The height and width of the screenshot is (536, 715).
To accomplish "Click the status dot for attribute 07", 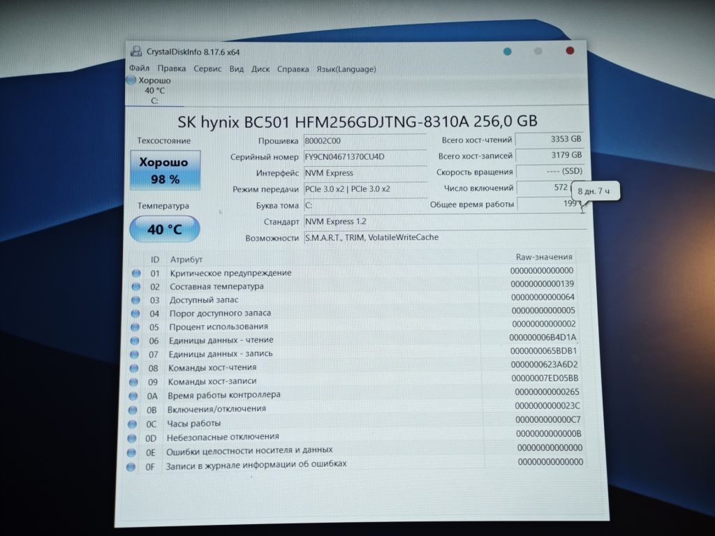I will point(133,355).
